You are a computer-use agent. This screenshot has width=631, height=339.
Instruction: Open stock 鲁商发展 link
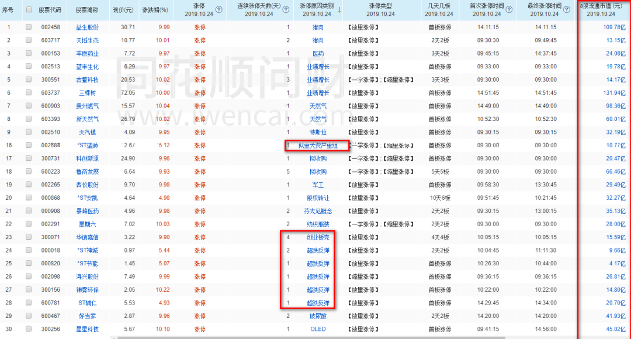tap(87, 171)
